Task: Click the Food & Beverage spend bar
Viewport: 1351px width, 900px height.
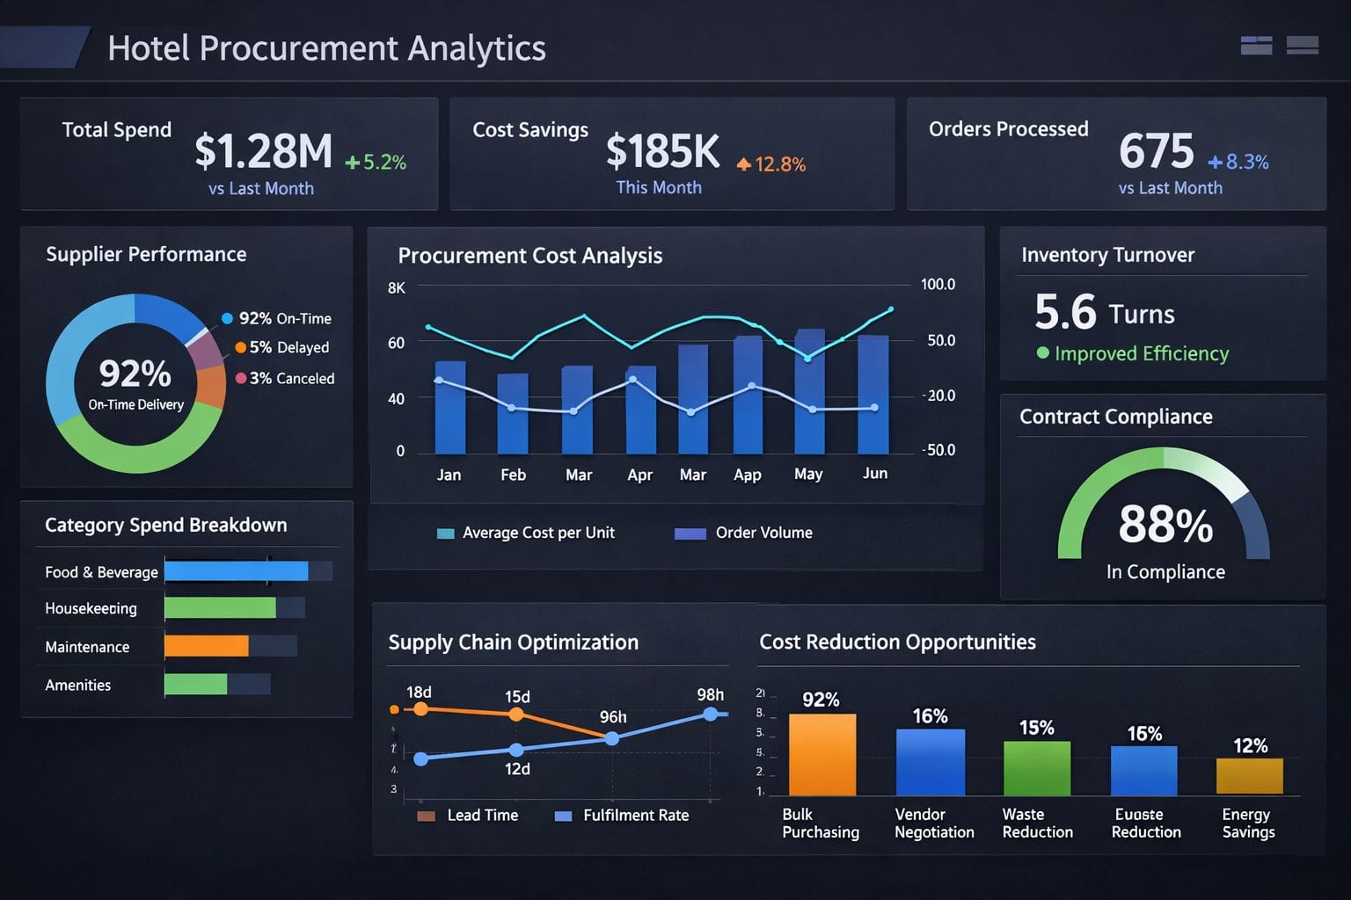Action: [x=236, y=571]
